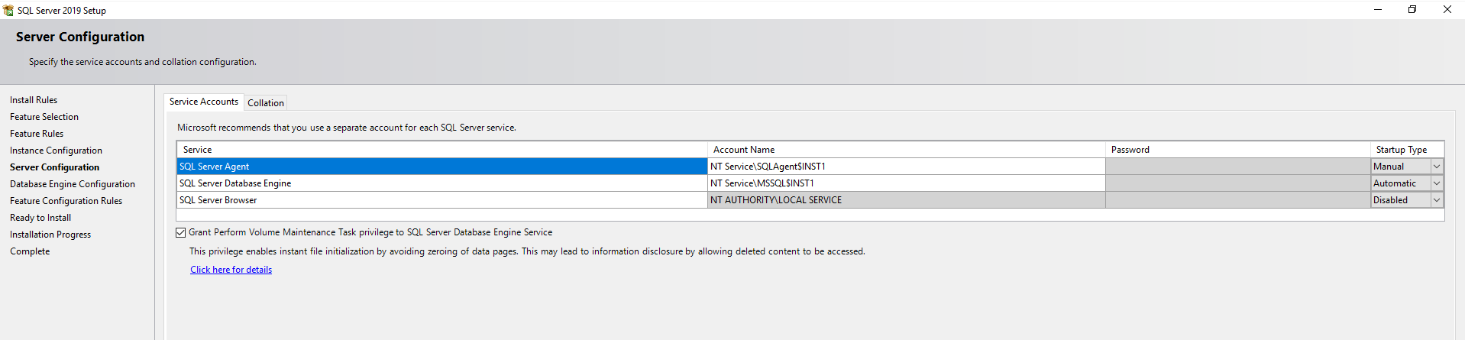Toggle the Grant Perform Volume Maintenance Task checkbox
Screen dimensions: 1465x340
pos(181,232)
